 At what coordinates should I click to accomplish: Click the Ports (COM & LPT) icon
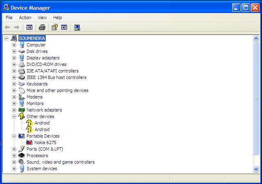[x=22, y=149]
